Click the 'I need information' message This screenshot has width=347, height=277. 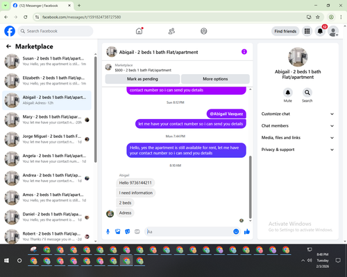coord(136,193)
